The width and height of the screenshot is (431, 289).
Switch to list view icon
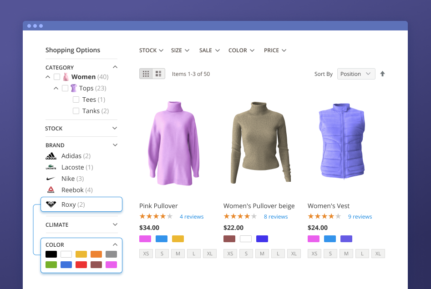(x=158, y=74)
